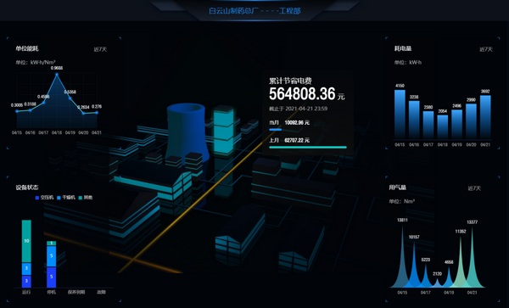Select the 04/15 data point on 单位能耗 chart
The height and width of the screenshot is (308, 509).
tap(17, 111)
